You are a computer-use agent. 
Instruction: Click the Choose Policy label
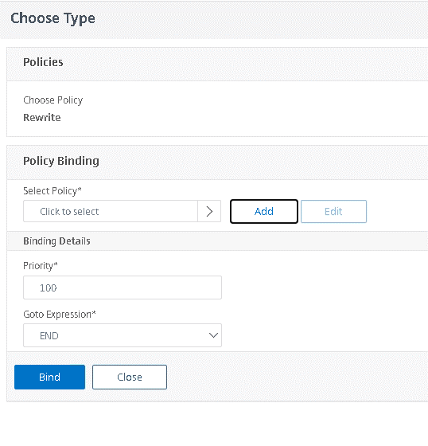pyautogui.click(x=53, y=100)
